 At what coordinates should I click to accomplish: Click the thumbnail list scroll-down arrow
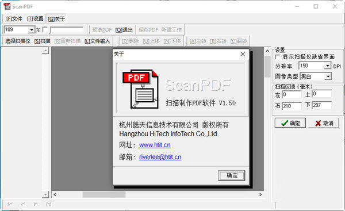click(45, 194)
